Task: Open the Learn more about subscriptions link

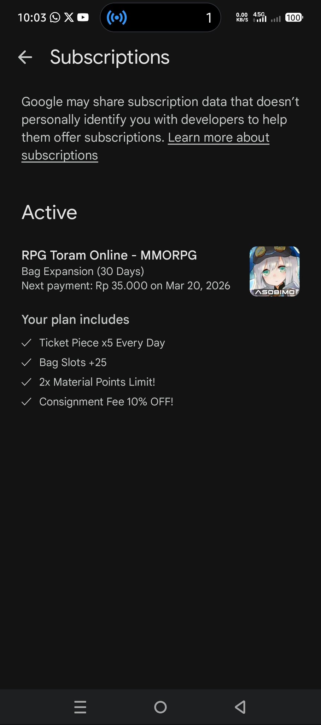Action: tap(145, 146)
